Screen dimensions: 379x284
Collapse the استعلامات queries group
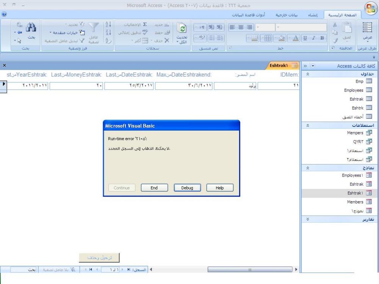(308, 125)
